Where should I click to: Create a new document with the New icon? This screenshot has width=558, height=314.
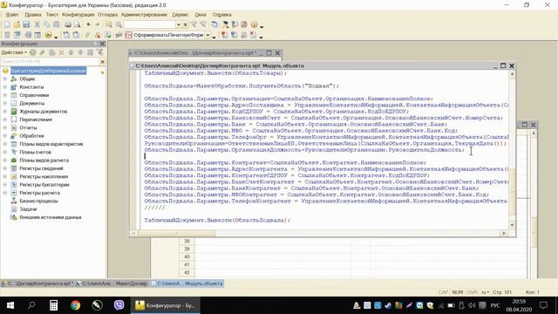tap(7, 24)
